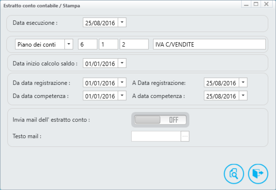Click the Data esecuzione date field
Screen dimensions: 276x190
point(100,23)
